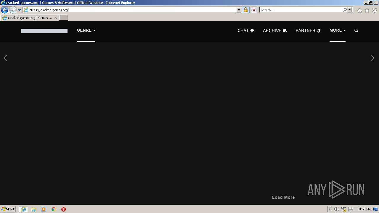The width and height of the screenshot is (379, 213).
Task: Expand the address bar autocomplete dropdown
Action: (239, 10)
